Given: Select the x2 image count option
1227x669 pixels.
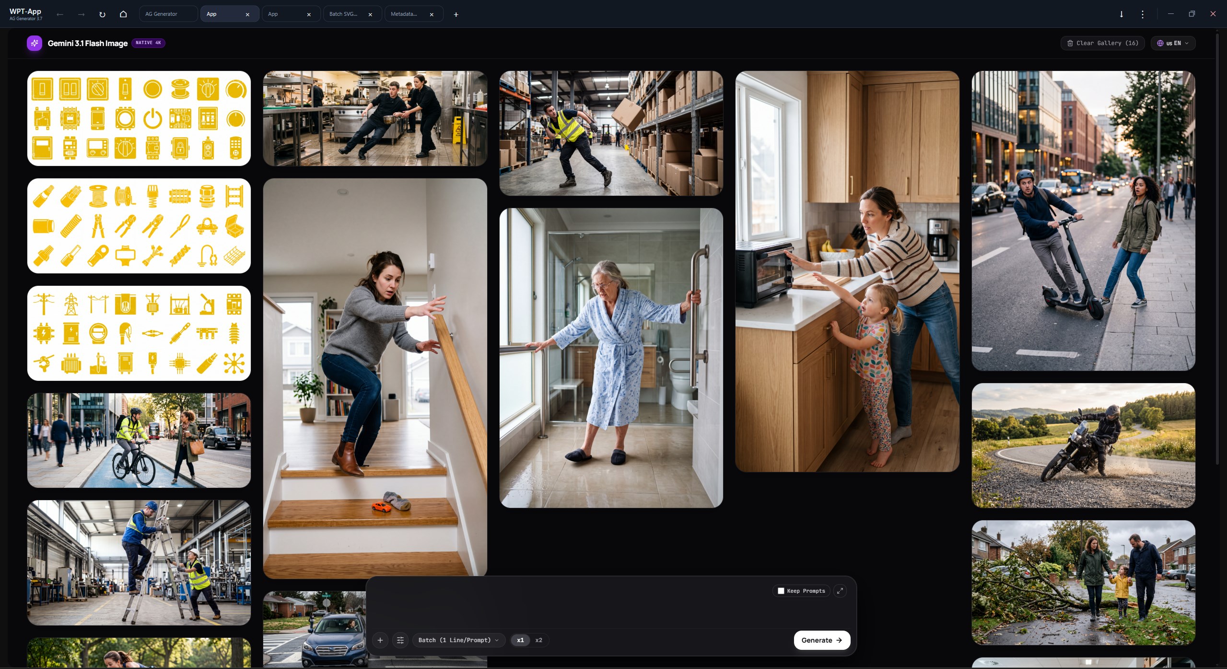Looking at the screenshot, I should (x=538, y=640).
